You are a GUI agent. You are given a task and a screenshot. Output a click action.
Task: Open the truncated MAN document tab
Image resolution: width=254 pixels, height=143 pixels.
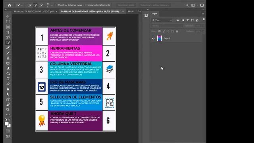[x=131, y=12]
